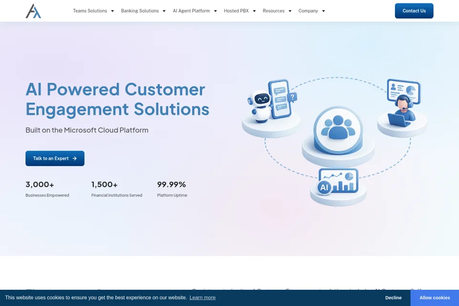Click the company logo in the header
The image size is (459, 306).
coord(33,11)
